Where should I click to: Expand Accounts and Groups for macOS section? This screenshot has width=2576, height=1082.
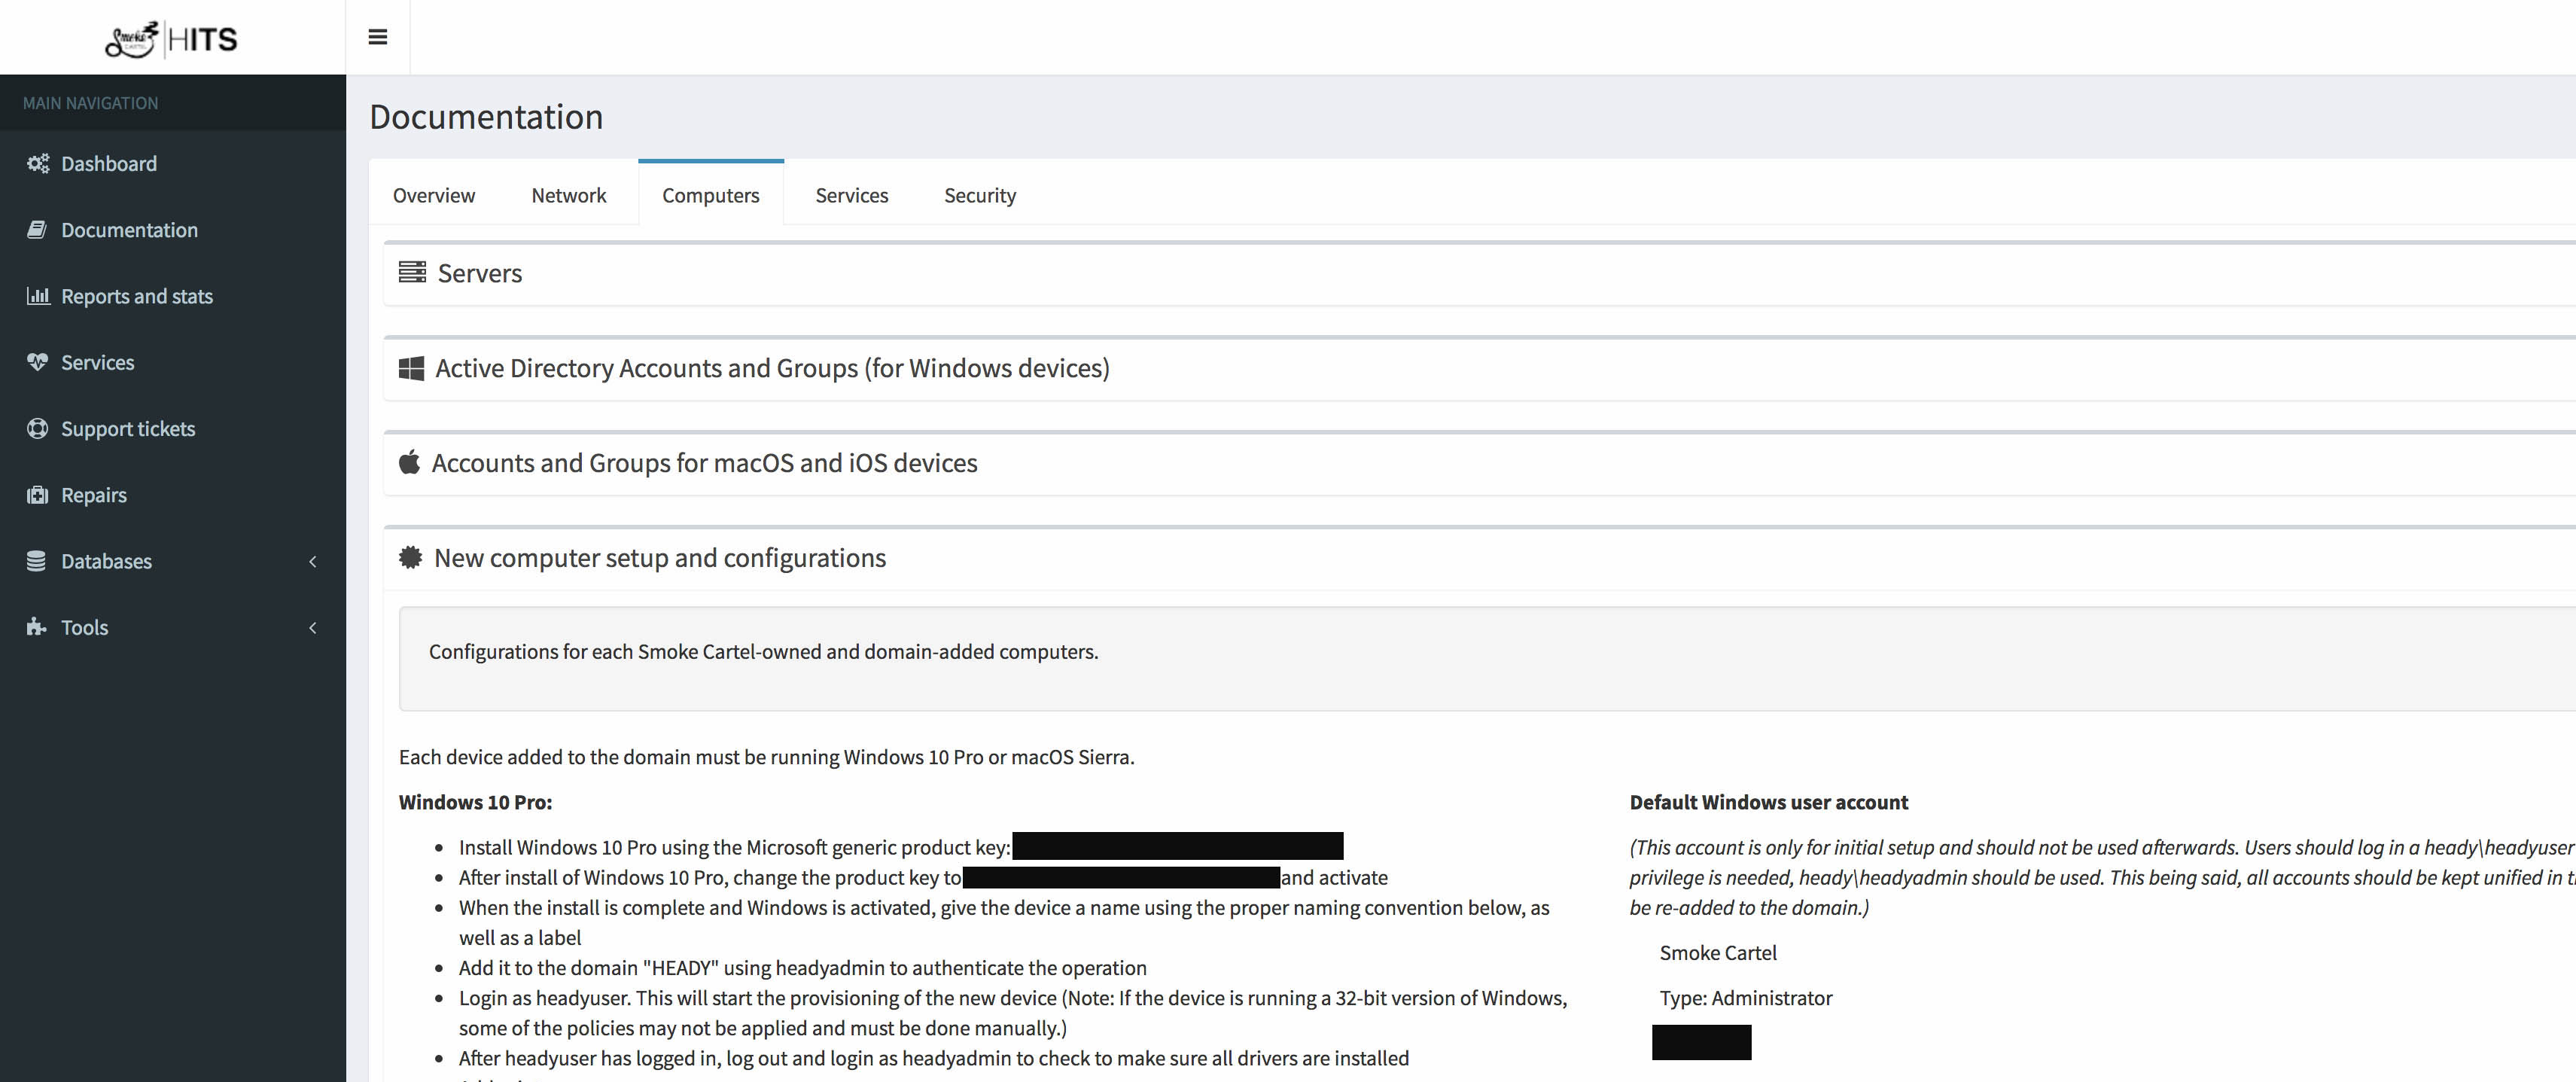704,463
